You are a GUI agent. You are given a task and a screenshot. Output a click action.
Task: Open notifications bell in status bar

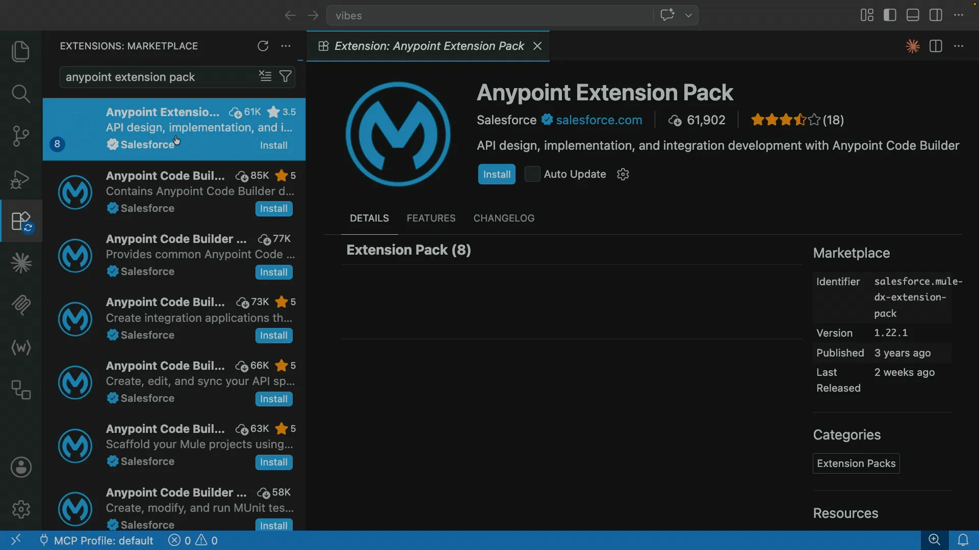[963, 540]
